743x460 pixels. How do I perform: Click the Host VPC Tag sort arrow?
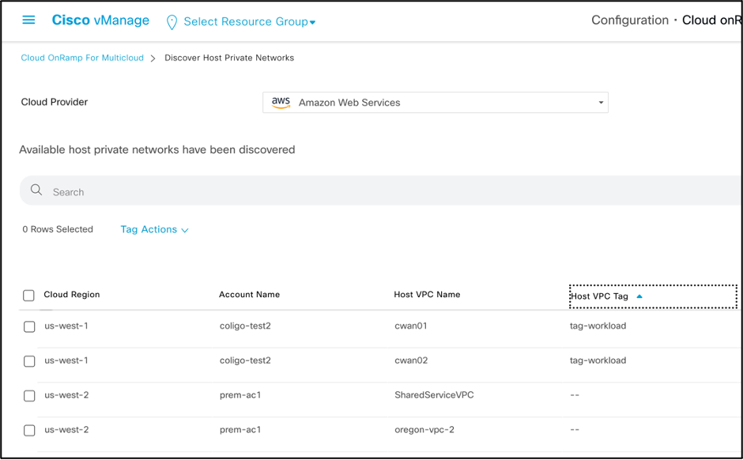(x=639, y=296)
